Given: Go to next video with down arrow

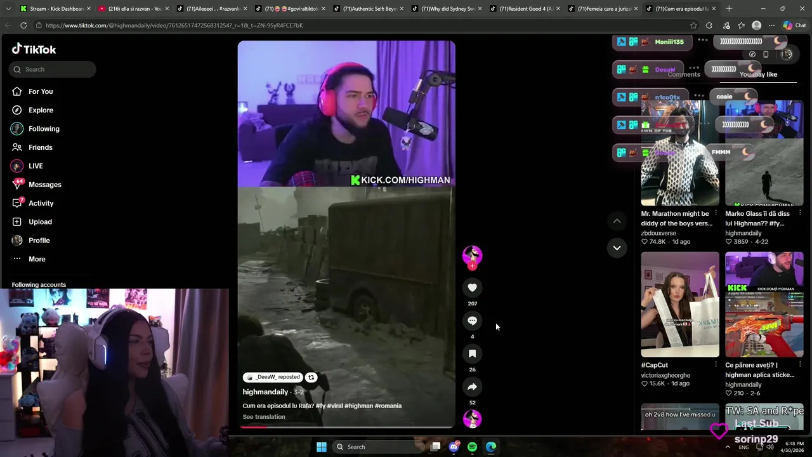Looking at the screenshot, I should [x=617, y=248].
